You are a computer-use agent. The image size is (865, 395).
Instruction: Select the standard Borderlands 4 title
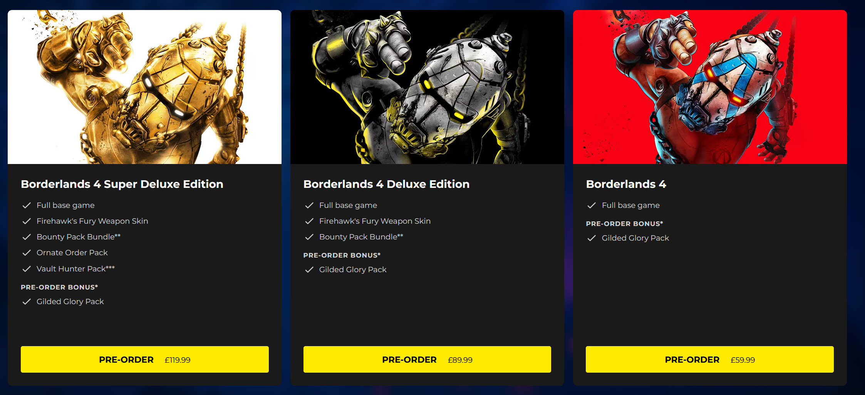click(x=626, y=184)
